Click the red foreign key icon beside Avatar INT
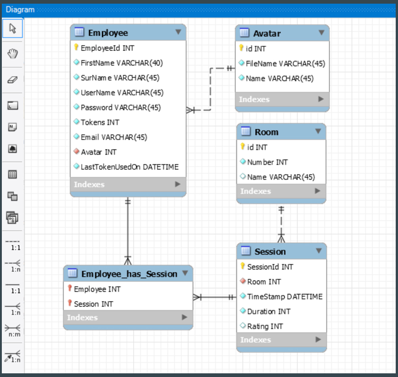398x377 pixels. [x=76, y=152]
